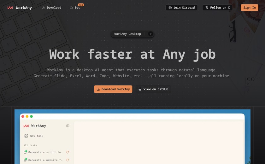
Task: Click the Sign In button
Action: [x=250, y=8]
